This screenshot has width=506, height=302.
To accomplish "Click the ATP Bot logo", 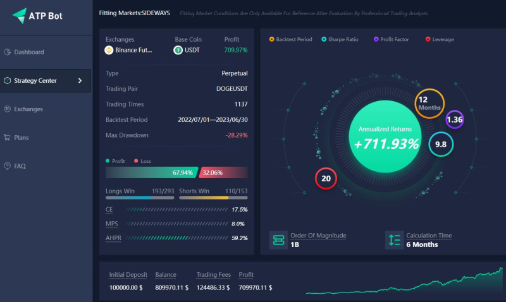I will tap(37, 16).
